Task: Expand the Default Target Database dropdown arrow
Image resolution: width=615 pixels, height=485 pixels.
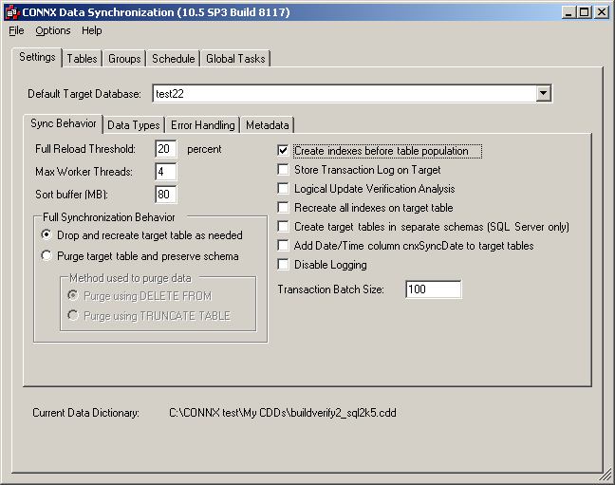Action: tap(543, 93)
